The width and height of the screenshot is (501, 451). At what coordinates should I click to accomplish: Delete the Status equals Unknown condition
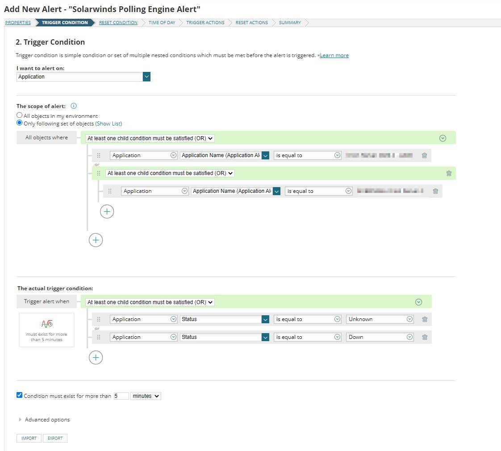tap(425, 319)
